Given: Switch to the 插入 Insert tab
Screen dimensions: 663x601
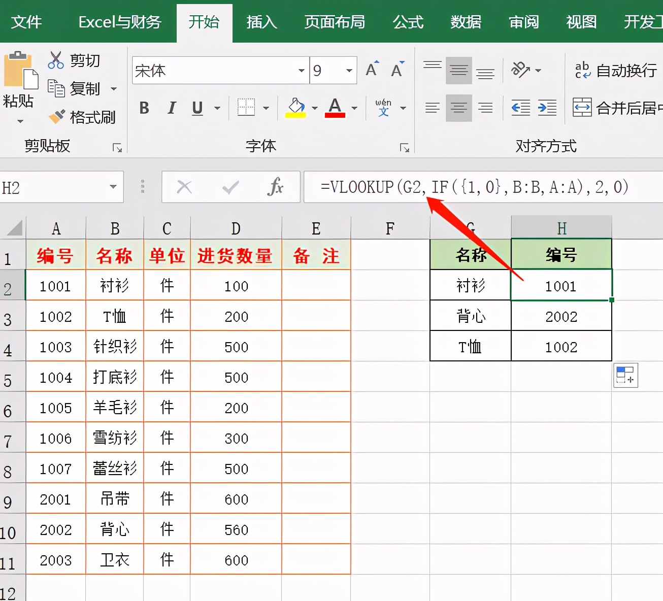Looking at the screenshot, I should (262, 22).
